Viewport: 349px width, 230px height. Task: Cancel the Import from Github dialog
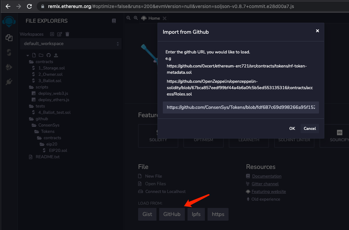pos(310,129)
